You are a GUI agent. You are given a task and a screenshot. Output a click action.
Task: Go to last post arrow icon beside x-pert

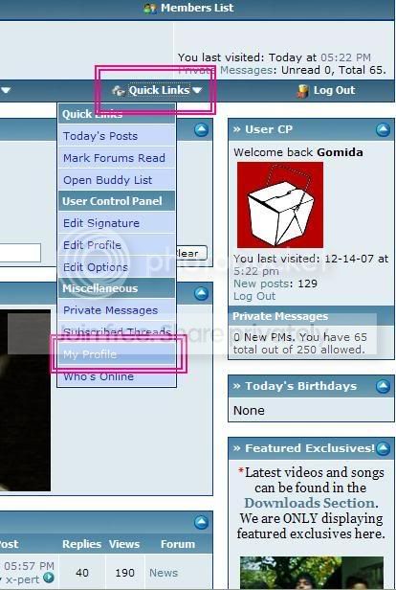point(49,578)
